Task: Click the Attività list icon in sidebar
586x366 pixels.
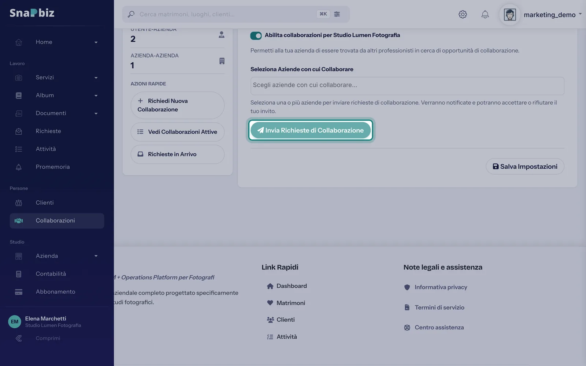Action: coord(19,149)
